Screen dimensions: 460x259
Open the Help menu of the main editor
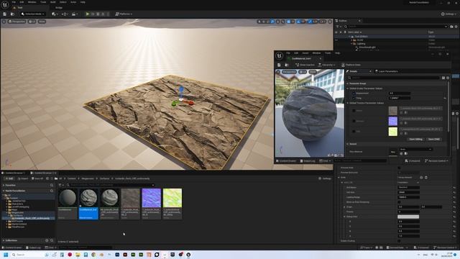tap(83, 2)
